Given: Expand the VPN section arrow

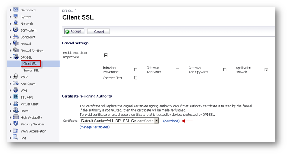Looking at the screenshot, I should click(x=11, y=91).
